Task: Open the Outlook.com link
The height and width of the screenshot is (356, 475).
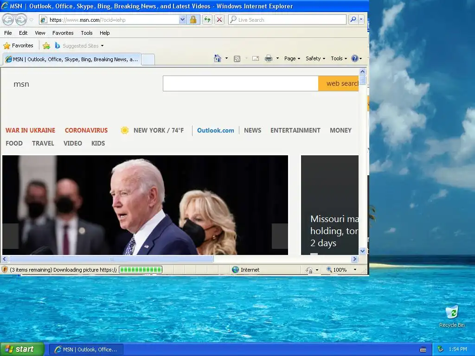Action: pyautogui.click(x=215, y=130)
